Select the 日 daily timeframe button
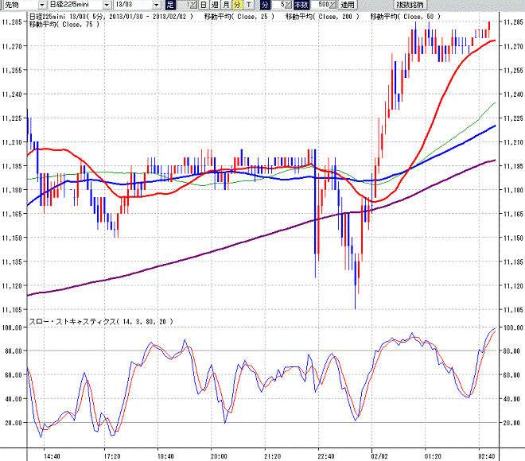The width and height of the screenshot is (525, 461). [203, 5]
